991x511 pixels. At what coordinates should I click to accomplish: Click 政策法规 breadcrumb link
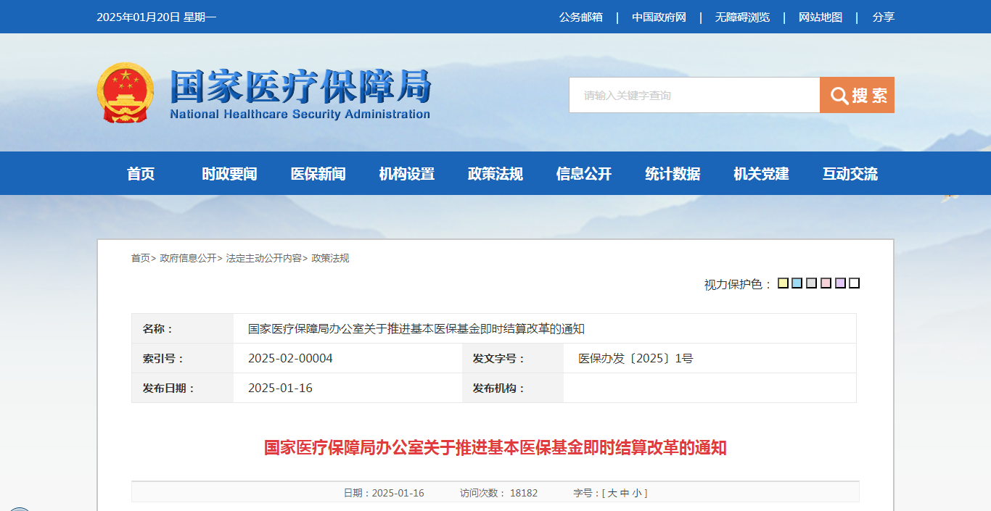coord(330,258)
